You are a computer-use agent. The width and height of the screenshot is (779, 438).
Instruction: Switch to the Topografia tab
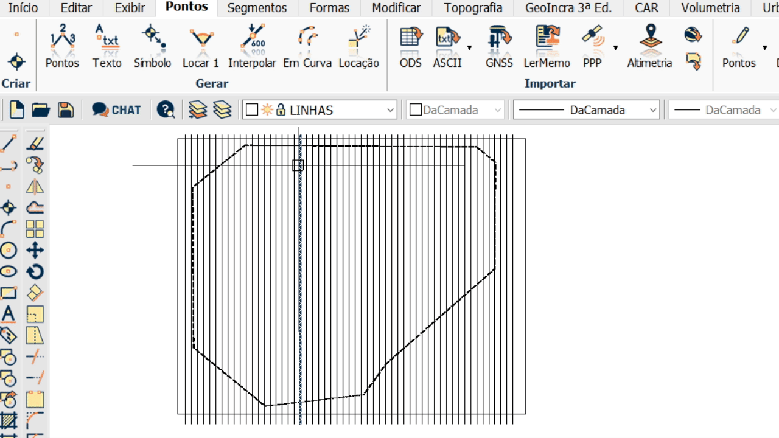(473, 8)
